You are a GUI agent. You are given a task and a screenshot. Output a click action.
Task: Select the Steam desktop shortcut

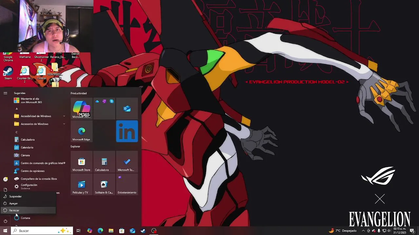[8, 73]
